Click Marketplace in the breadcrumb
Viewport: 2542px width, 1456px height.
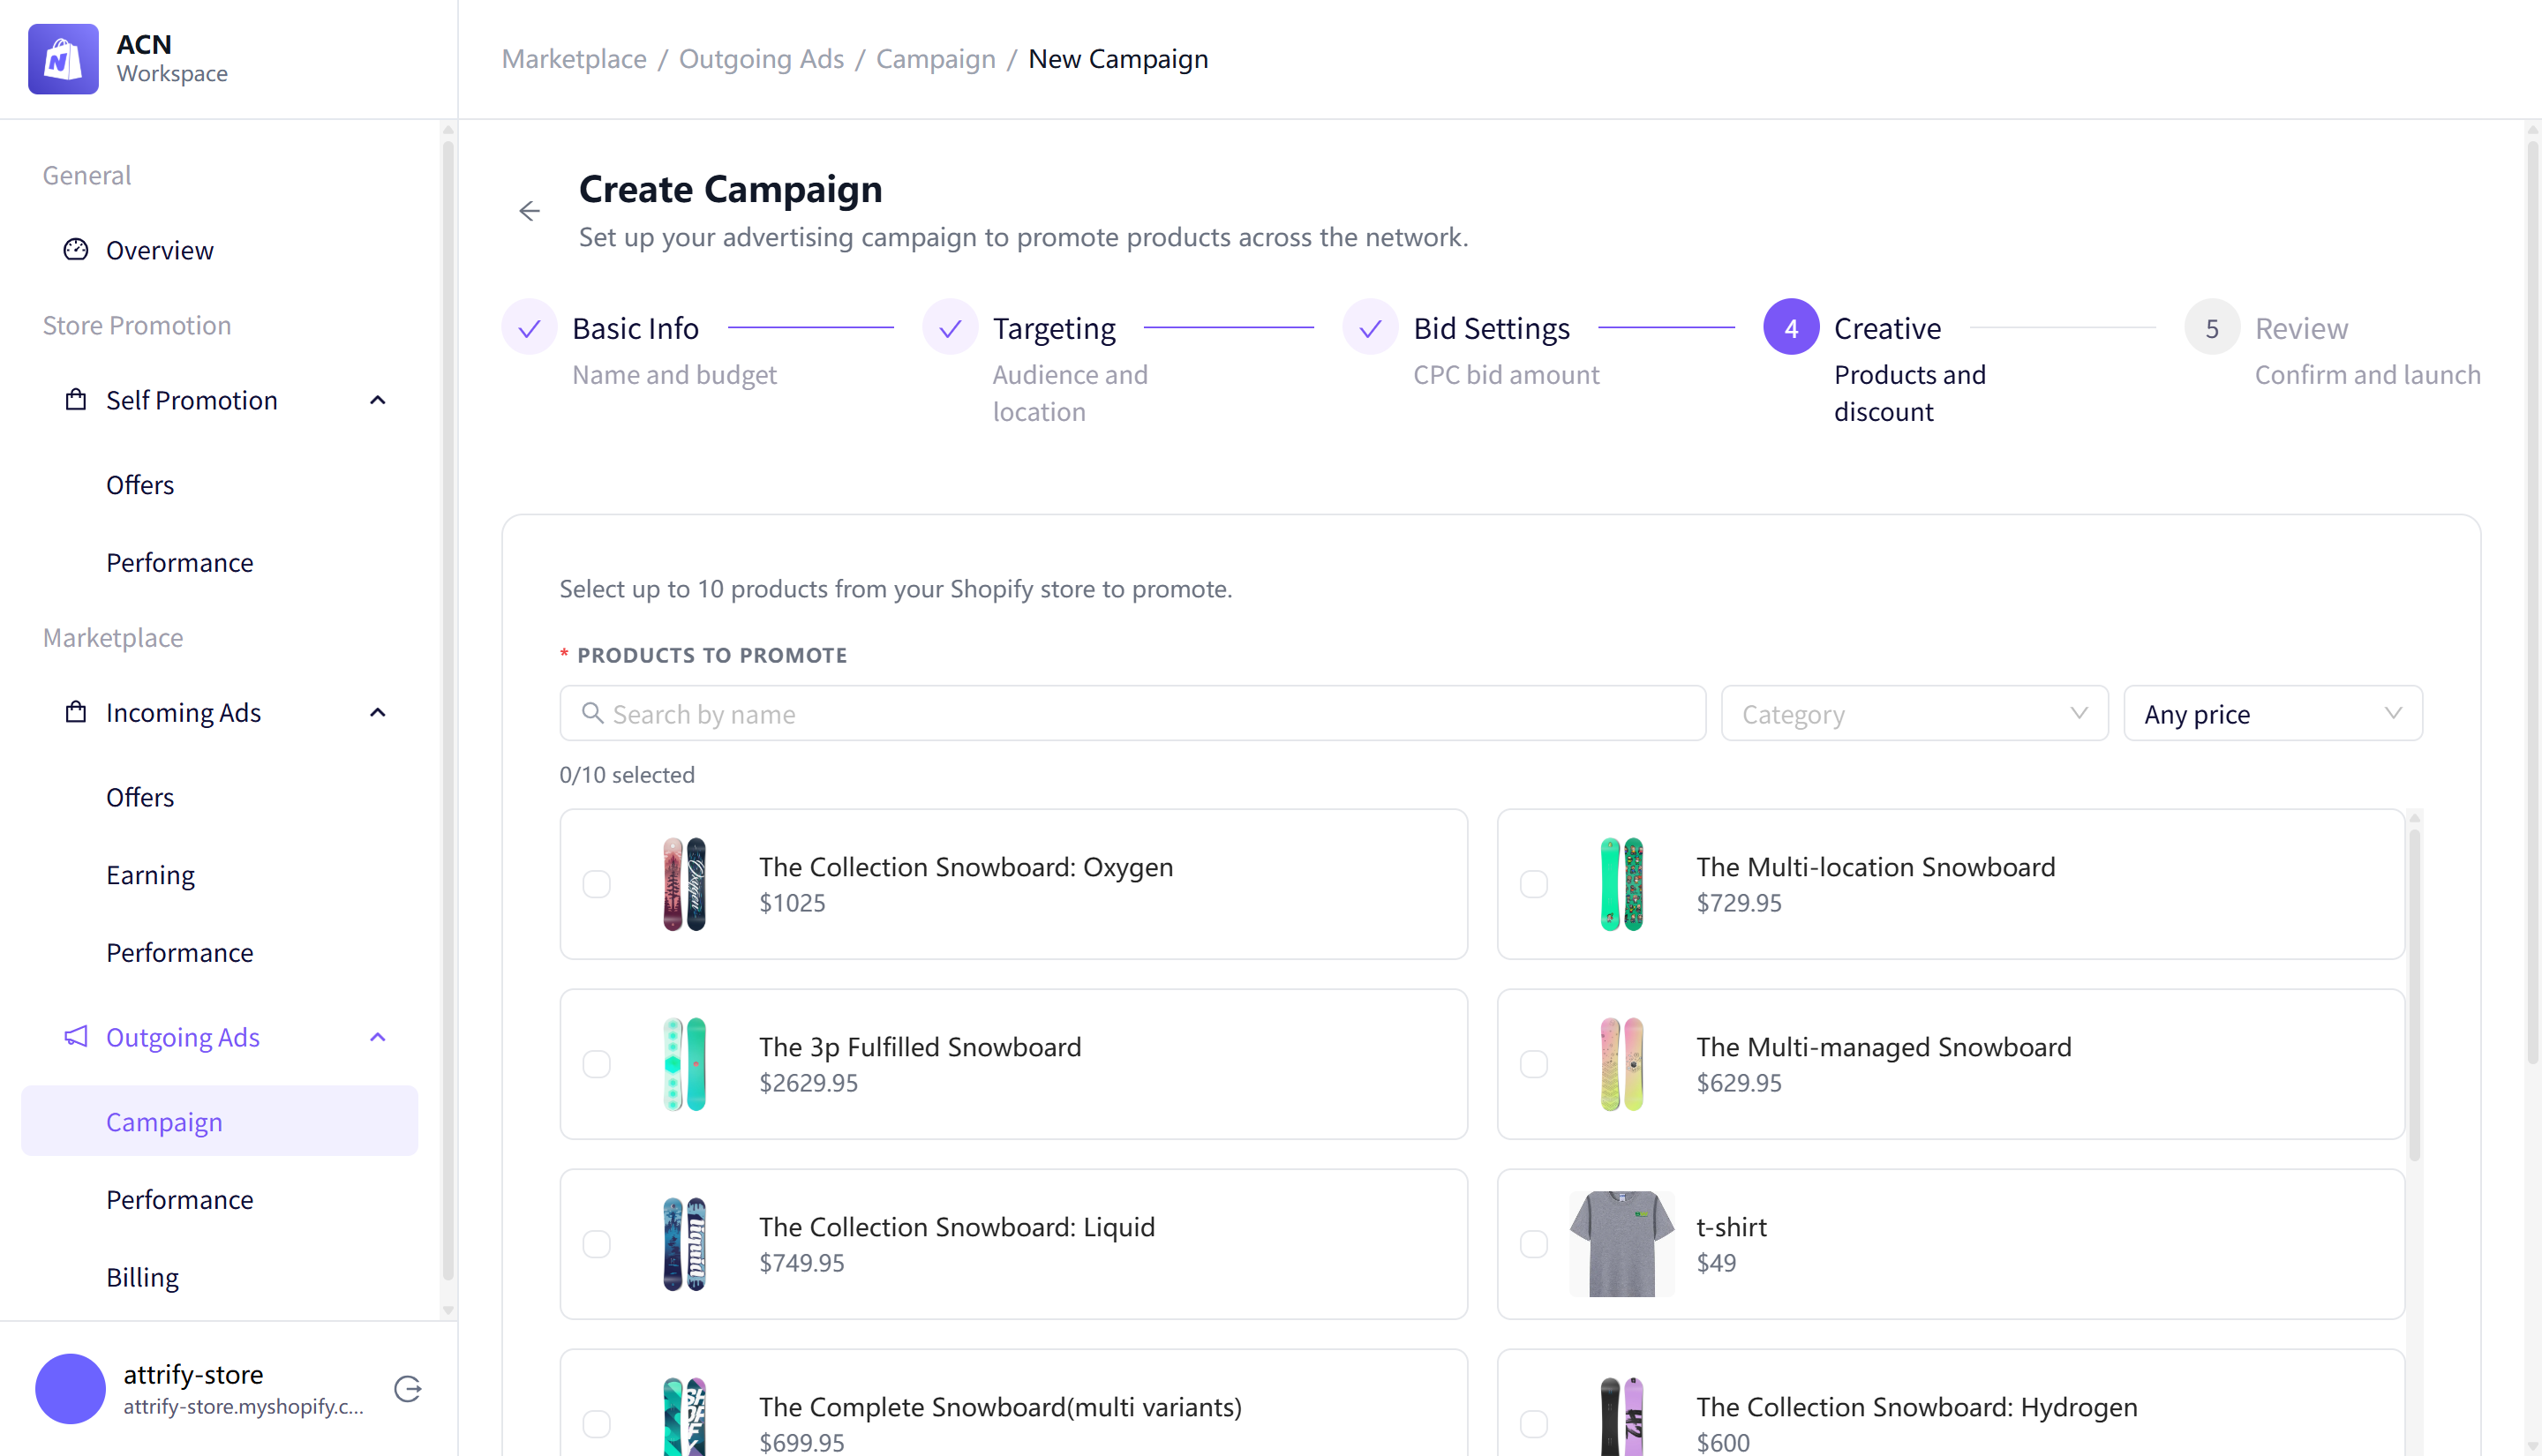pos(574,59)
